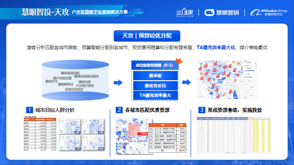This screenshot has width=294, height=165.
Task: Click the donut chart in the 深圳 map thumbnail
Action: (x=85, y=148)
